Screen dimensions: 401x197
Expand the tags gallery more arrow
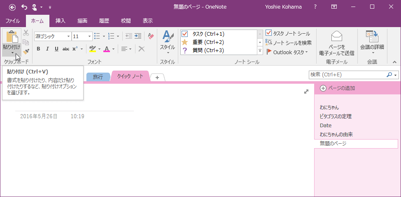[260, 51]
